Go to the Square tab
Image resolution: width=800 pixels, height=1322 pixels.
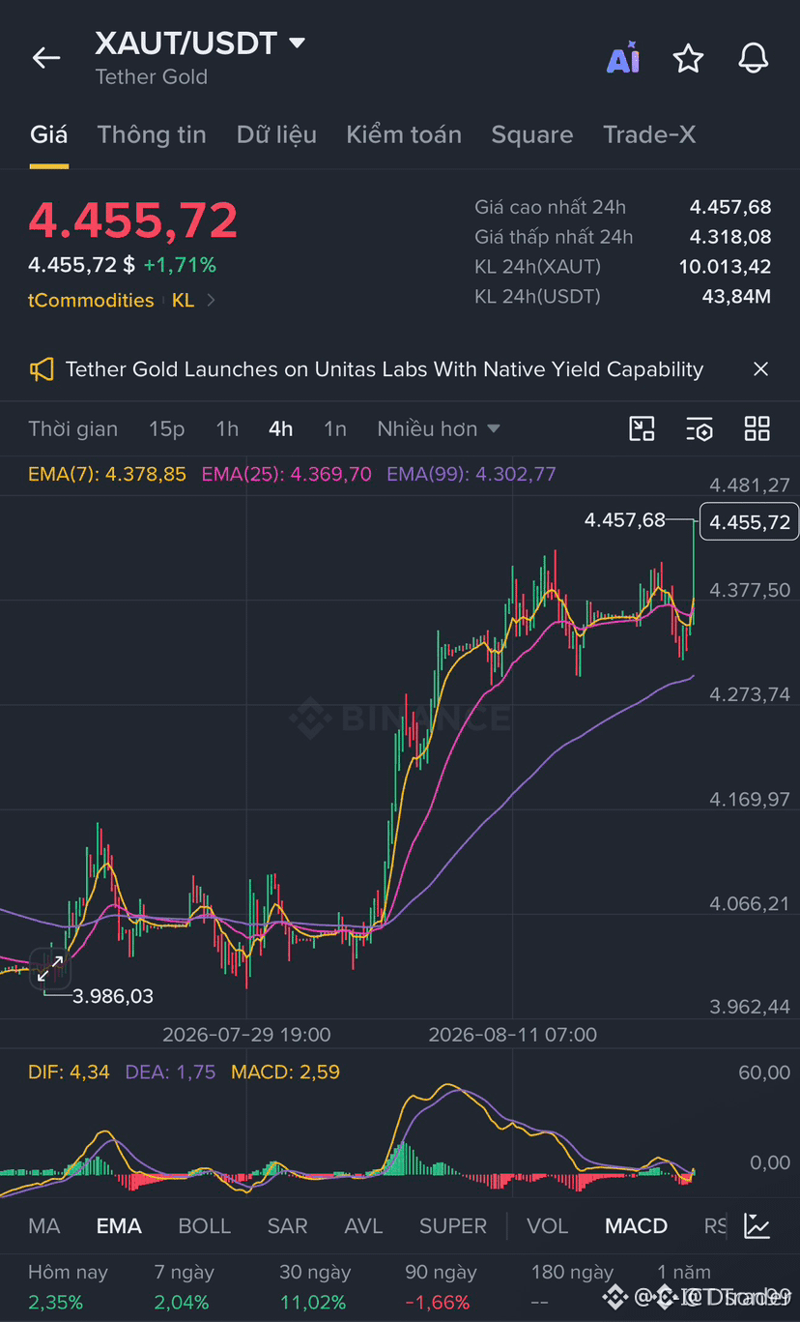[x=532, y=134]
